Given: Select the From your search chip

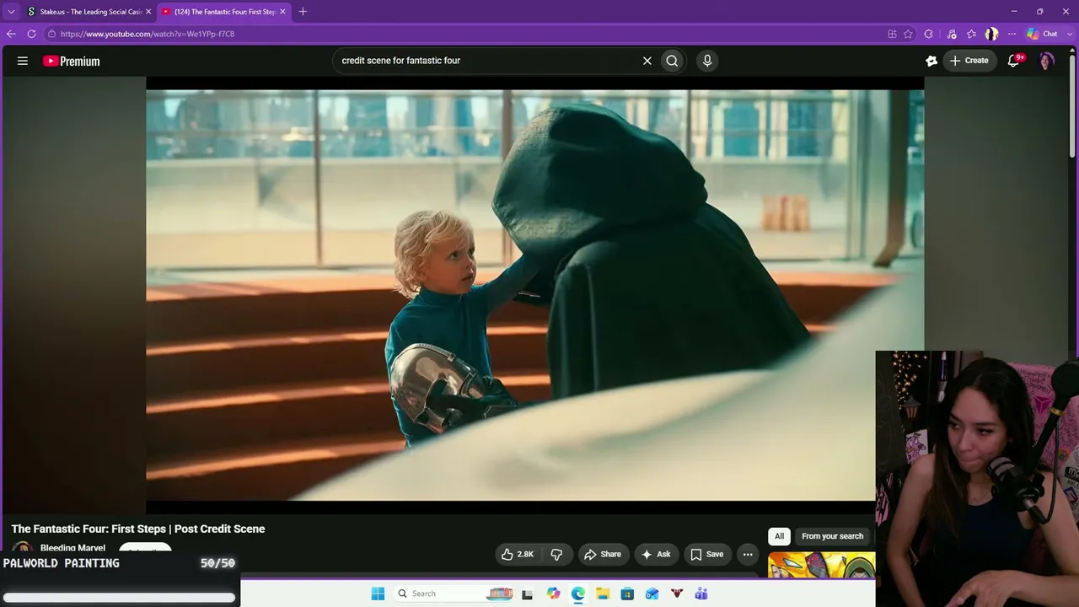Looking at the screenshot, I should pyautogui.click(x=832, y=536).
